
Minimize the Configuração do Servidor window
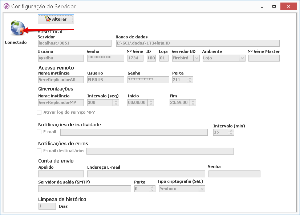(262, 7)
